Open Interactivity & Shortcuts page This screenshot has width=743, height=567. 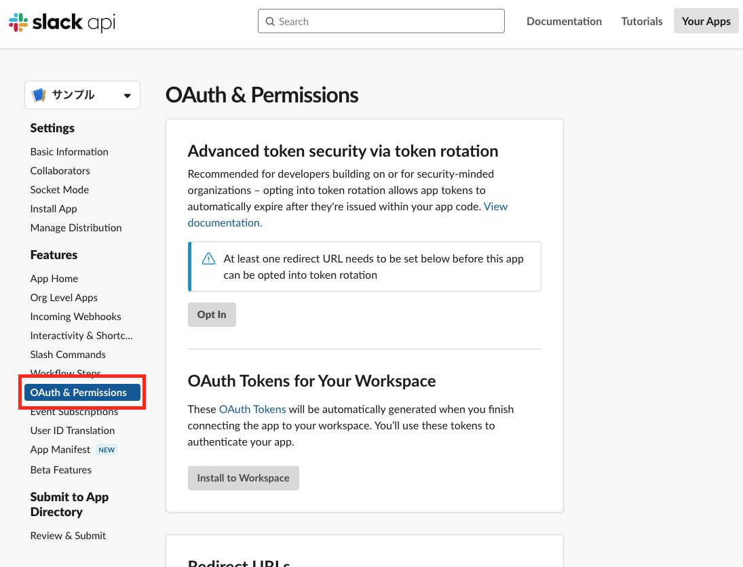tap(81, 335)
